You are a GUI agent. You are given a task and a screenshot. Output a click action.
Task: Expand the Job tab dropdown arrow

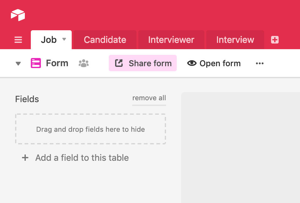pos(64,39)
